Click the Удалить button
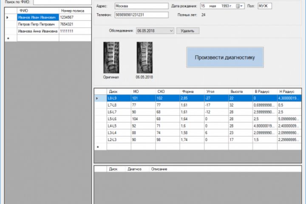The height and width of the screenshot is (204, 306). pyautogui.click(x=188, y=31)
